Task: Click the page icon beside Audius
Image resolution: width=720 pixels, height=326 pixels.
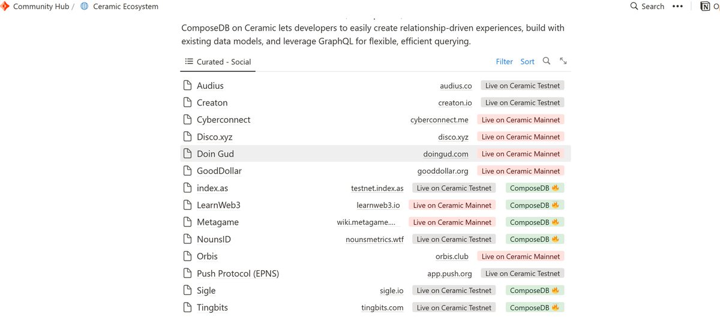Action: (187, 86)
